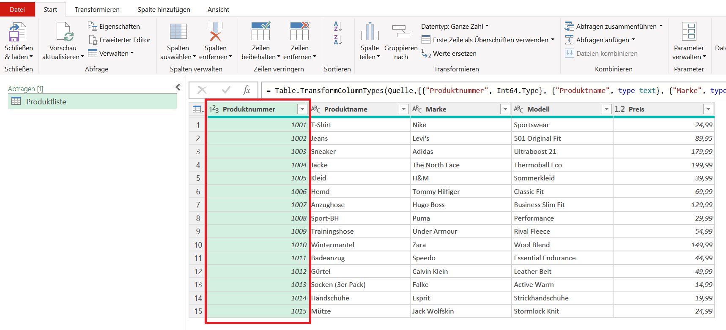Viewport: 726px width, 330px height.
Task: Confirm formula with checkmark icon
Action: (226, 90)
